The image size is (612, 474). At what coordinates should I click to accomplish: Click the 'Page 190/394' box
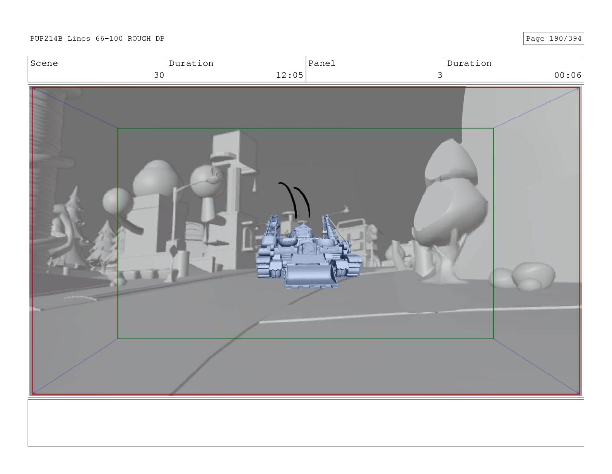coord(553,39)
